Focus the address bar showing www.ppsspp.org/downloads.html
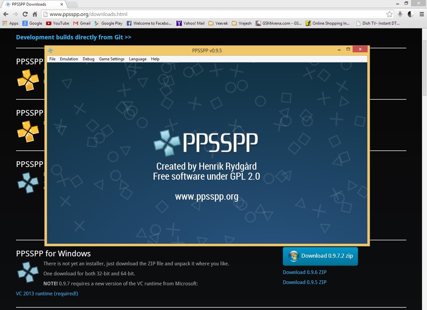 click(x=218, y=14)
